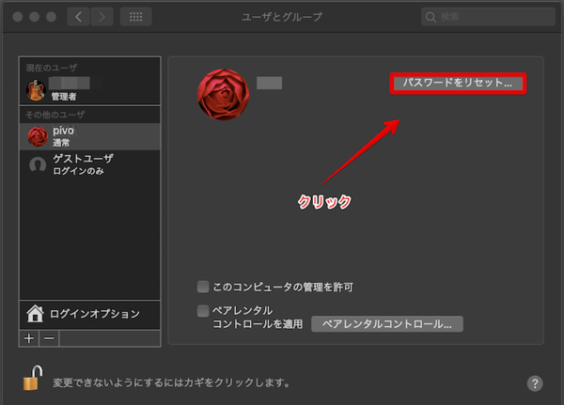Click the back navigation arrow
The height and width of the screenshot is (405, 564).
[78, 17]
